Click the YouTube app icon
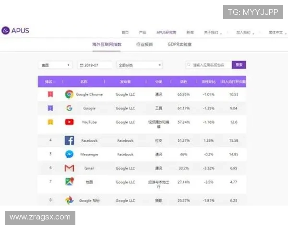288x230 pixels. click(x=69, y=122)
